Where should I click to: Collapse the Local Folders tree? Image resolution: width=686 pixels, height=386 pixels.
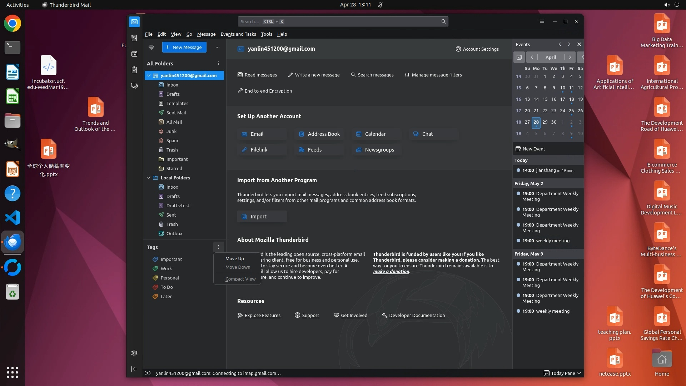[149, 178]
